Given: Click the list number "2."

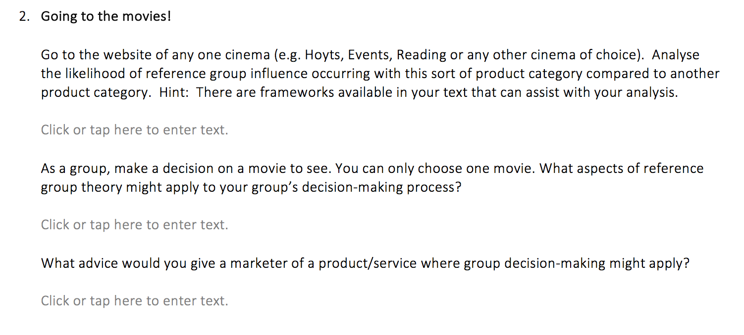Looking at the screenshot, I should click(25, 16).
